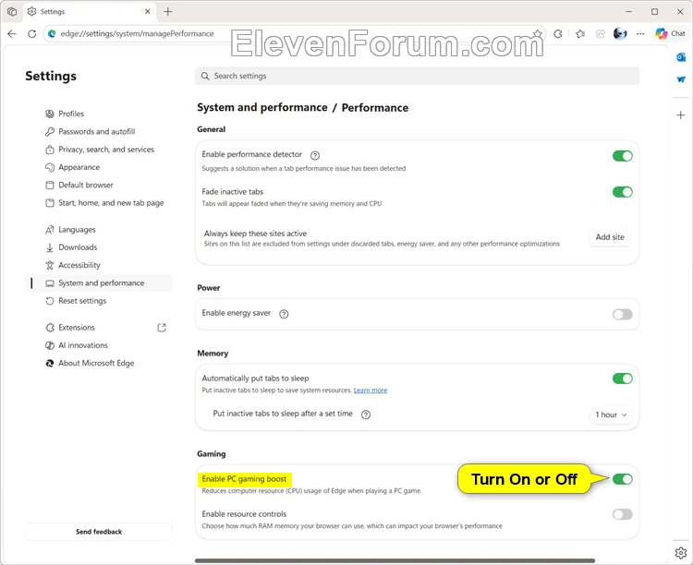
Task: Open Reset settings page
Action: (x=100, y=301)
